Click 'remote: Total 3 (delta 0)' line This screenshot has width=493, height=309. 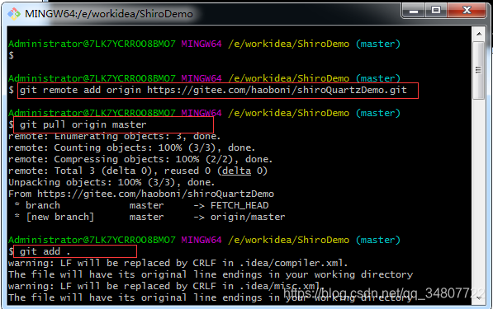[138, 171]
